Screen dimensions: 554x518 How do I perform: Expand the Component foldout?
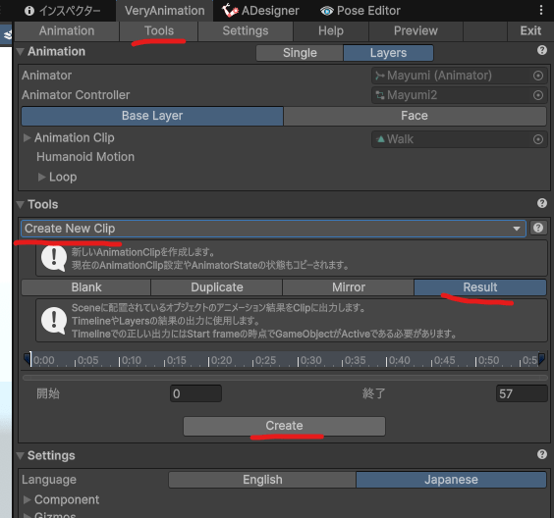click(x=28, y=499)
